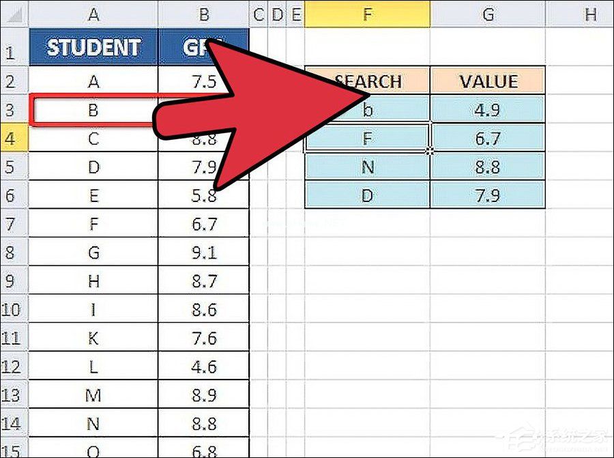Select the GPA header cell
The width and height of the screenshot is (614, 458).
pyautogui.click(x=204, y=48)
